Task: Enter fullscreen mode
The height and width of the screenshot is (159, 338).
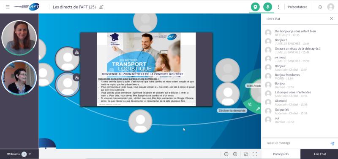Action: tap(255, 154)
